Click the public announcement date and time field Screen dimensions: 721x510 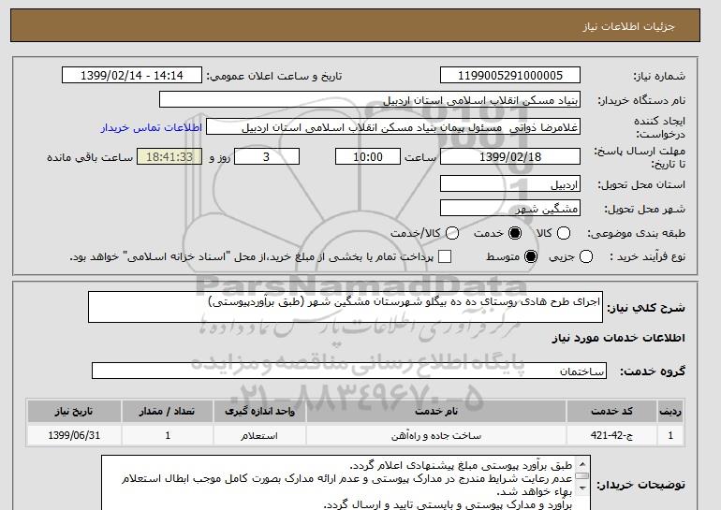132,76
